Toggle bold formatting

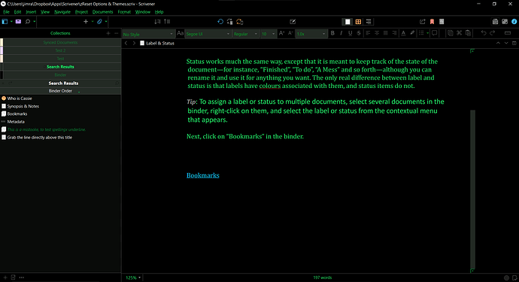[x=332, y=33]
